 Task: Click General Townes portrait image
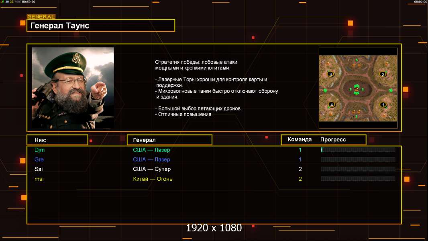pyautogui.click(x=73, y=88)
